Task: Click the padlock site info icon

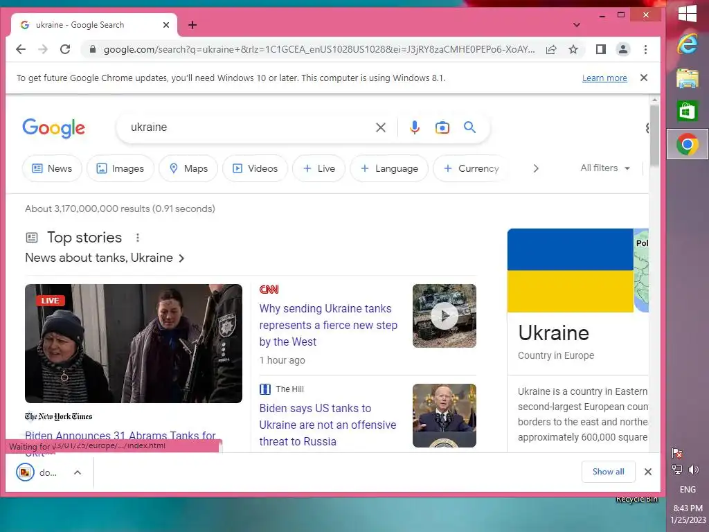Action: coord(93,49)
